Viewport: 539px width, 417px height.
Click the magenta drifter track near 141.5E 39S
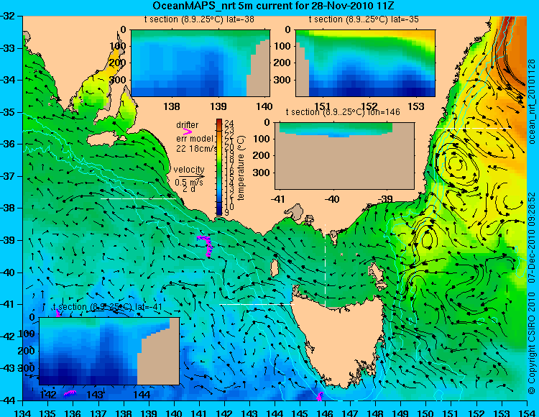click(x=206, y=245)
